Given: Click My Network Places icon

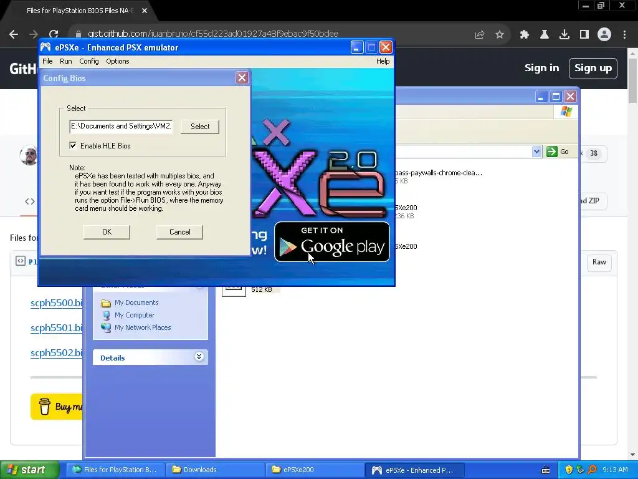Looking at the screenshot, I should (106, 327).
